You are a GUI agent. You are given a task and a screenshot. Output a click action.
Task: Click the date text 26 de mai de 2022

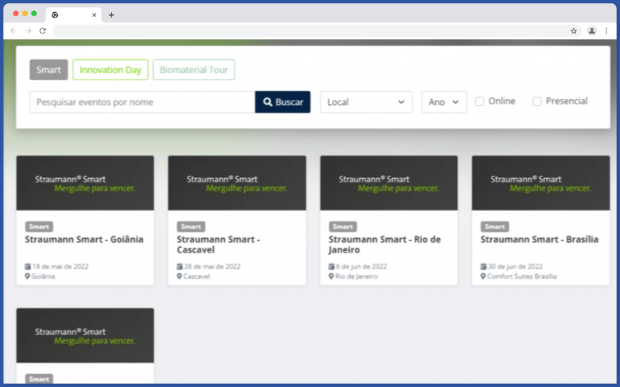(x=212, y=267)
